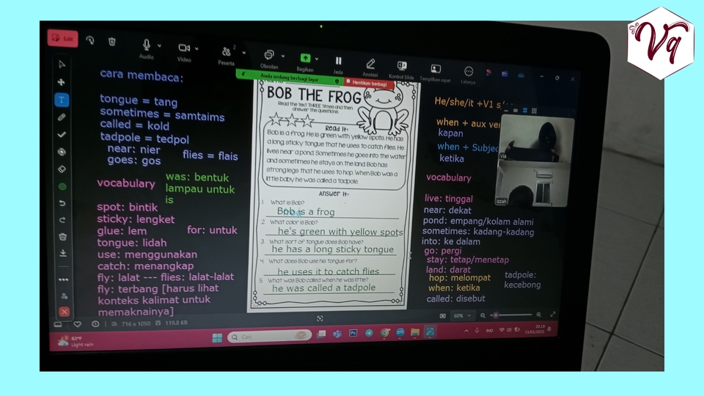Select the move cross annotation tool
This screenshot has height=396, width=704.
(x=62, y=82)
